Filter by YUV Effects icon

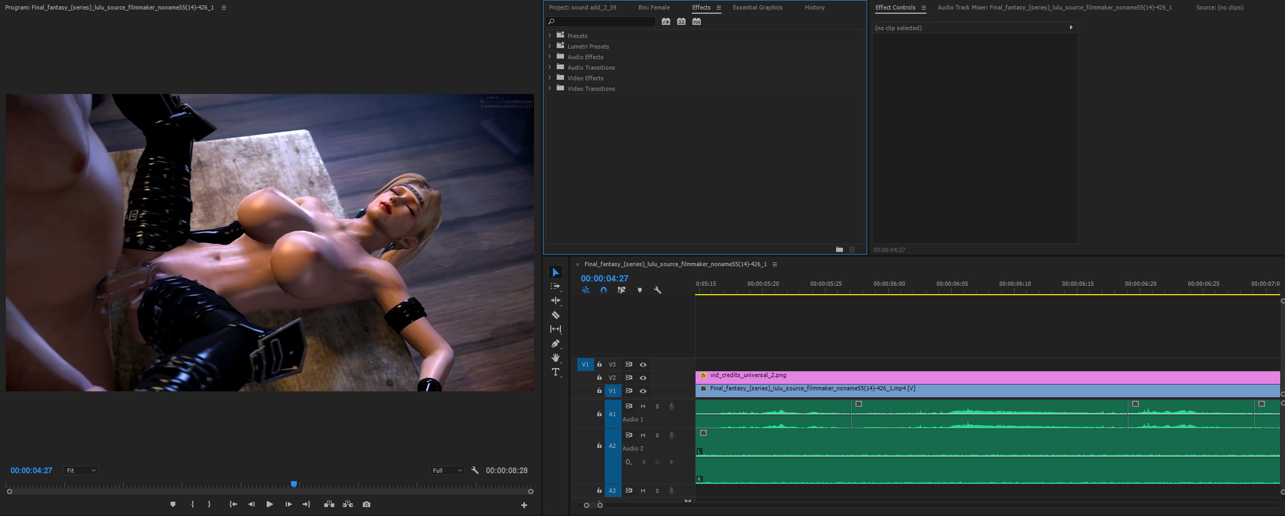697,22
